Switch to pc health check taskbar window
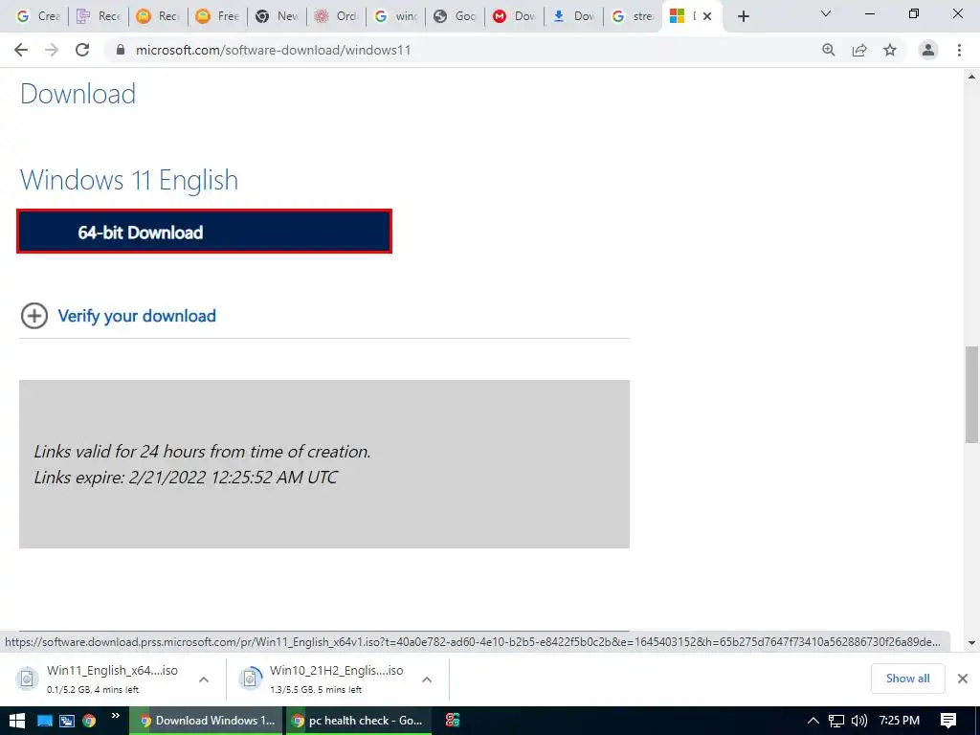Screen dimensions: 980x735 pyautogui.click(x=360, y=721)
